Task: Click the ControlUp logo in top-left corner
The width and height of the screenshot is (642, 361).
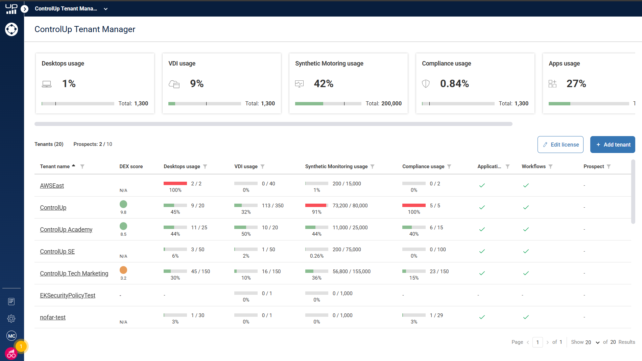Action: pos(11,9)
